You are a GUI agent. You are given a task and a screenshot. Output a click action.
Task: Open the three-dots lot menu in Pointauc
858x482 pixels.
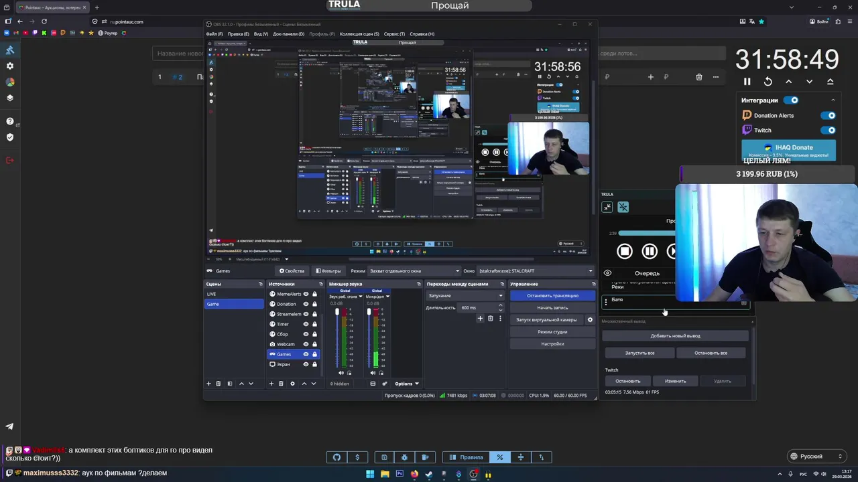tap(716, 77)
